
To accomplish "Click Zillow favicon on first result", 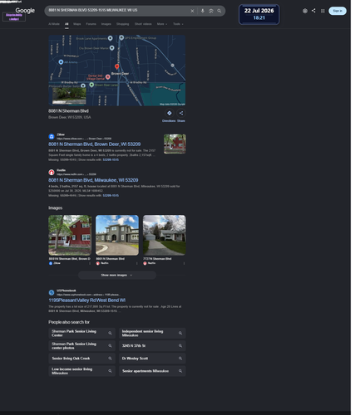I will pos(52,136).
